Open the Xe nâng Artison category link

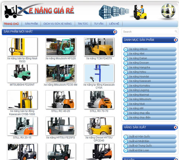click(x=138, y=49)
